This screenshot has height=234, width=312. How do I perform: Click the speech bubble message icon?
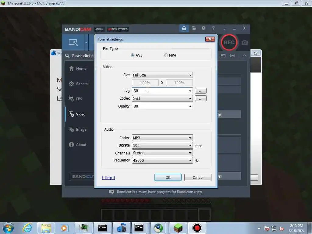[111, 192]
